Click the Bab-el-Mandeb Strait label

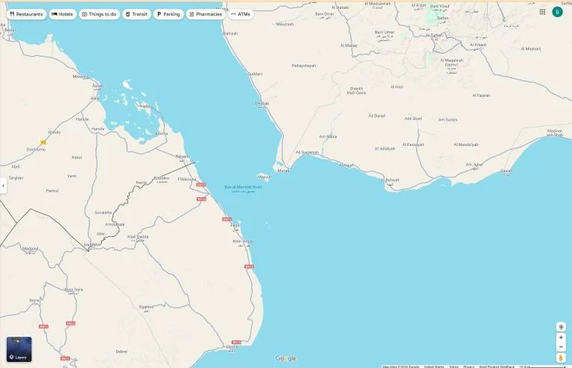pyautogui.click(x=243, y=188)
